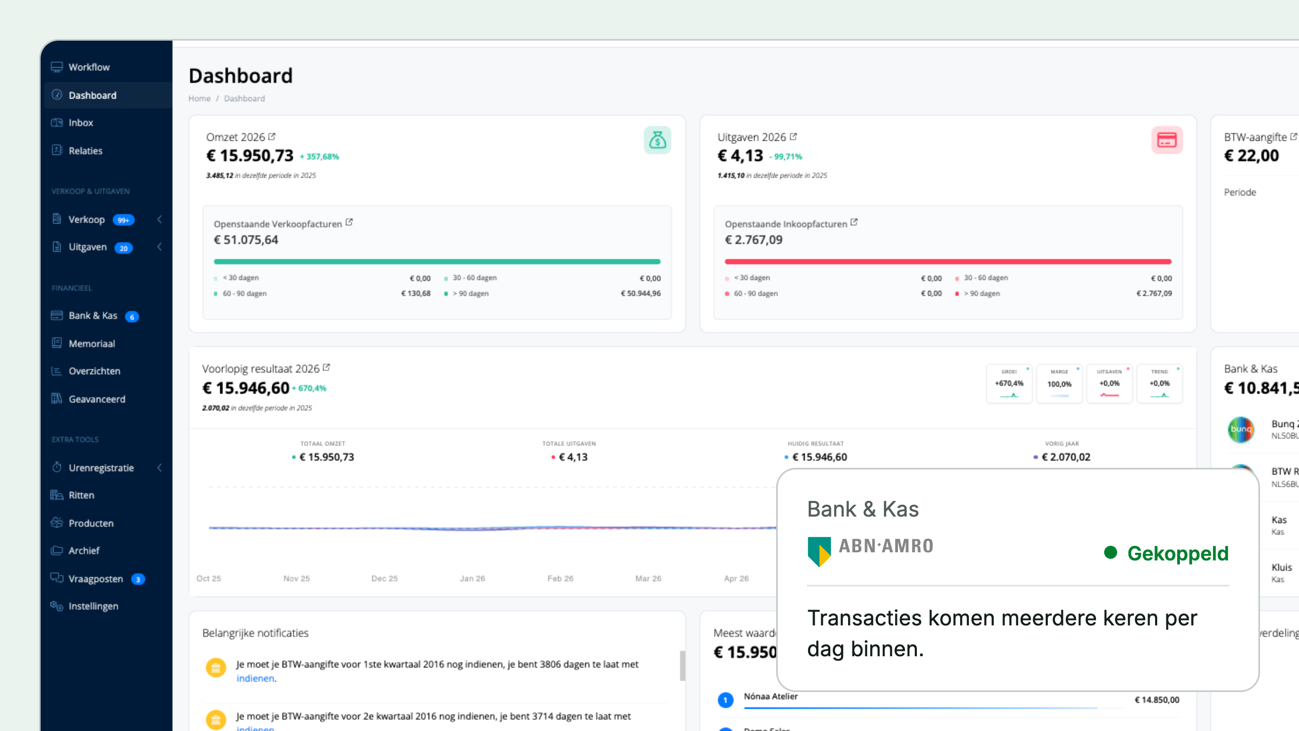Image resolution: width=1299 pixels, height=731 pixels.
Task: Open link icon beside Voorlopig resultaat 2026
Action: pyautogui.click(x=326, y=368)
